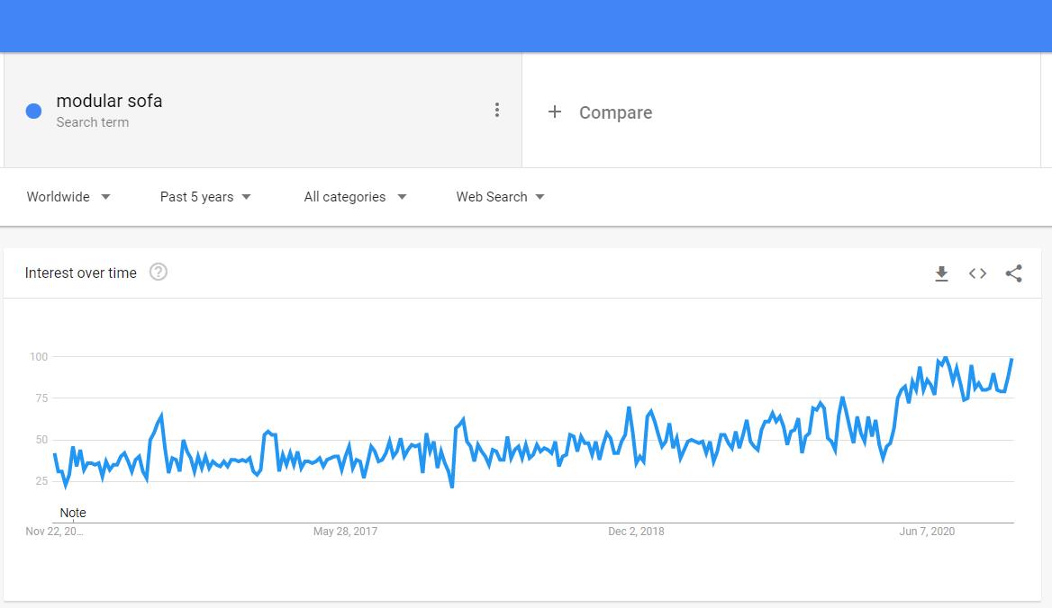This screenshot has width=1052, height=608.
Task: Open help for Interest over time
Action: (159, 272)
